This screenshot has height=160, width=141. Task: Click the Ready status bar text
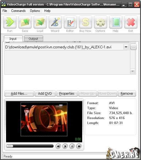coord(8,156)
